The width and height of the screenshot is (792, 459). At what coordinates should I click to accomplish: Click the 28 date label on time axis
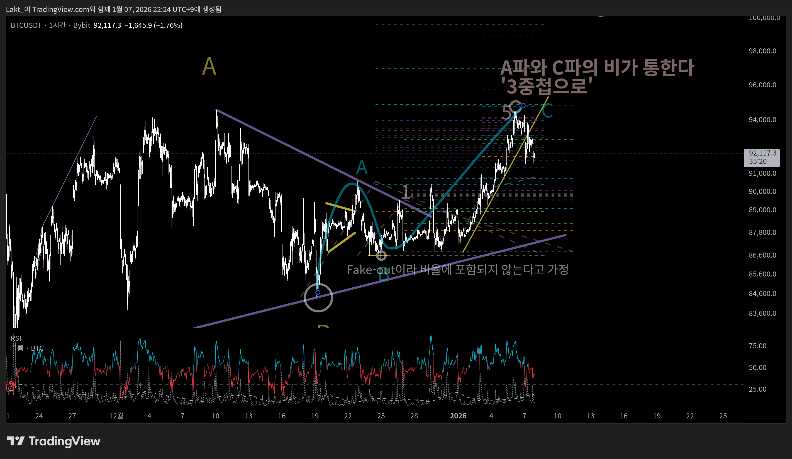coord(414,416)
